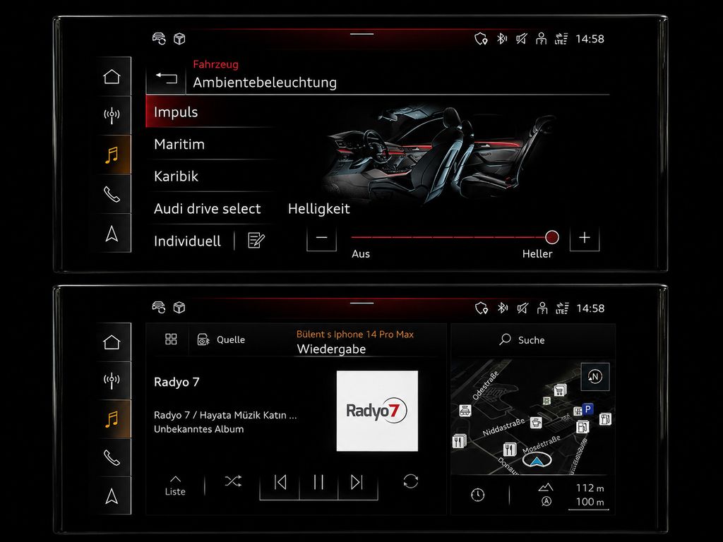Click the user profile icon in bottom status bar
The width and height of the screenshot is (723, 542).
542,308
